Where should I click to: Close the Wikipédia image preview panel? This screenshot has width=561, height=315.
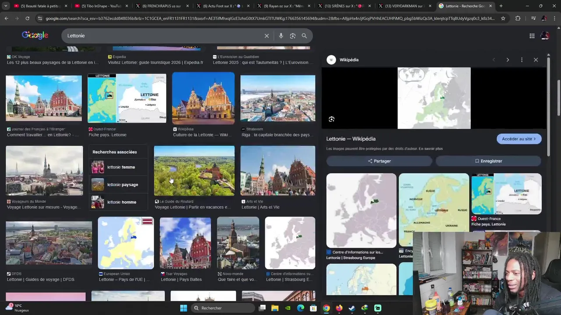click(x=536, y=60)
